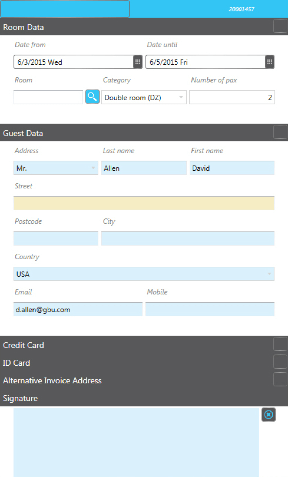The width and height of the screenshot is (288, 477).
Task: Click into the Mobile input field
Action: 210,309
